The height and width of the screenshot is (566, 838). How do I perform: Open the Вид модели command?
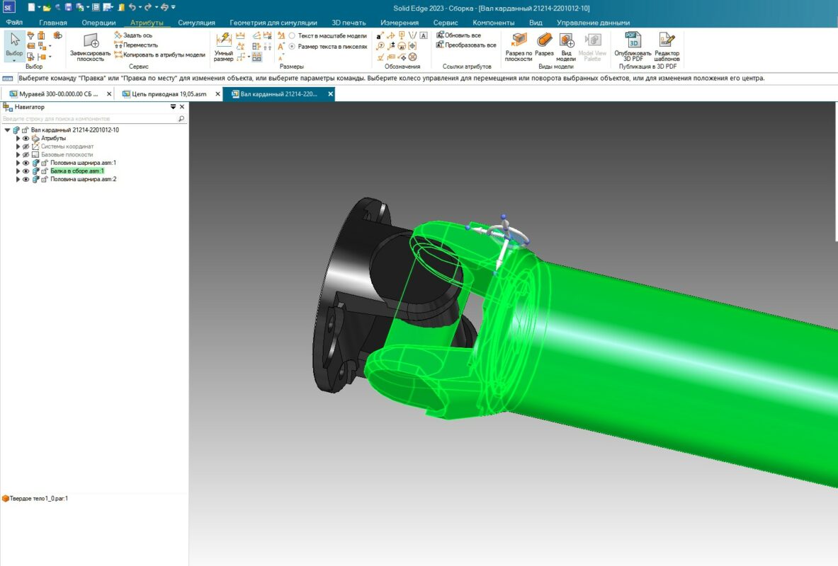point(567,45)
